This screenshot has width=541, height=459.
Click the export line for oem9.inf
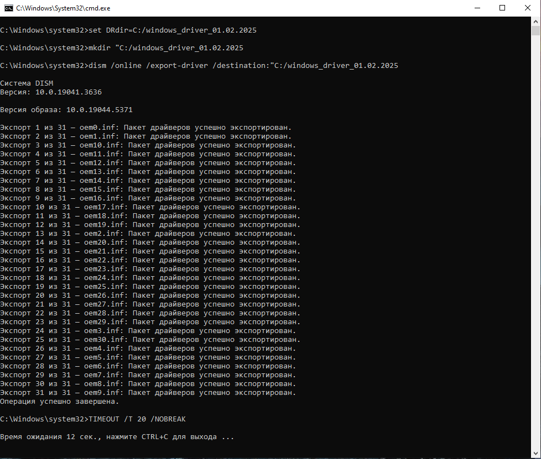pos(148,393)
